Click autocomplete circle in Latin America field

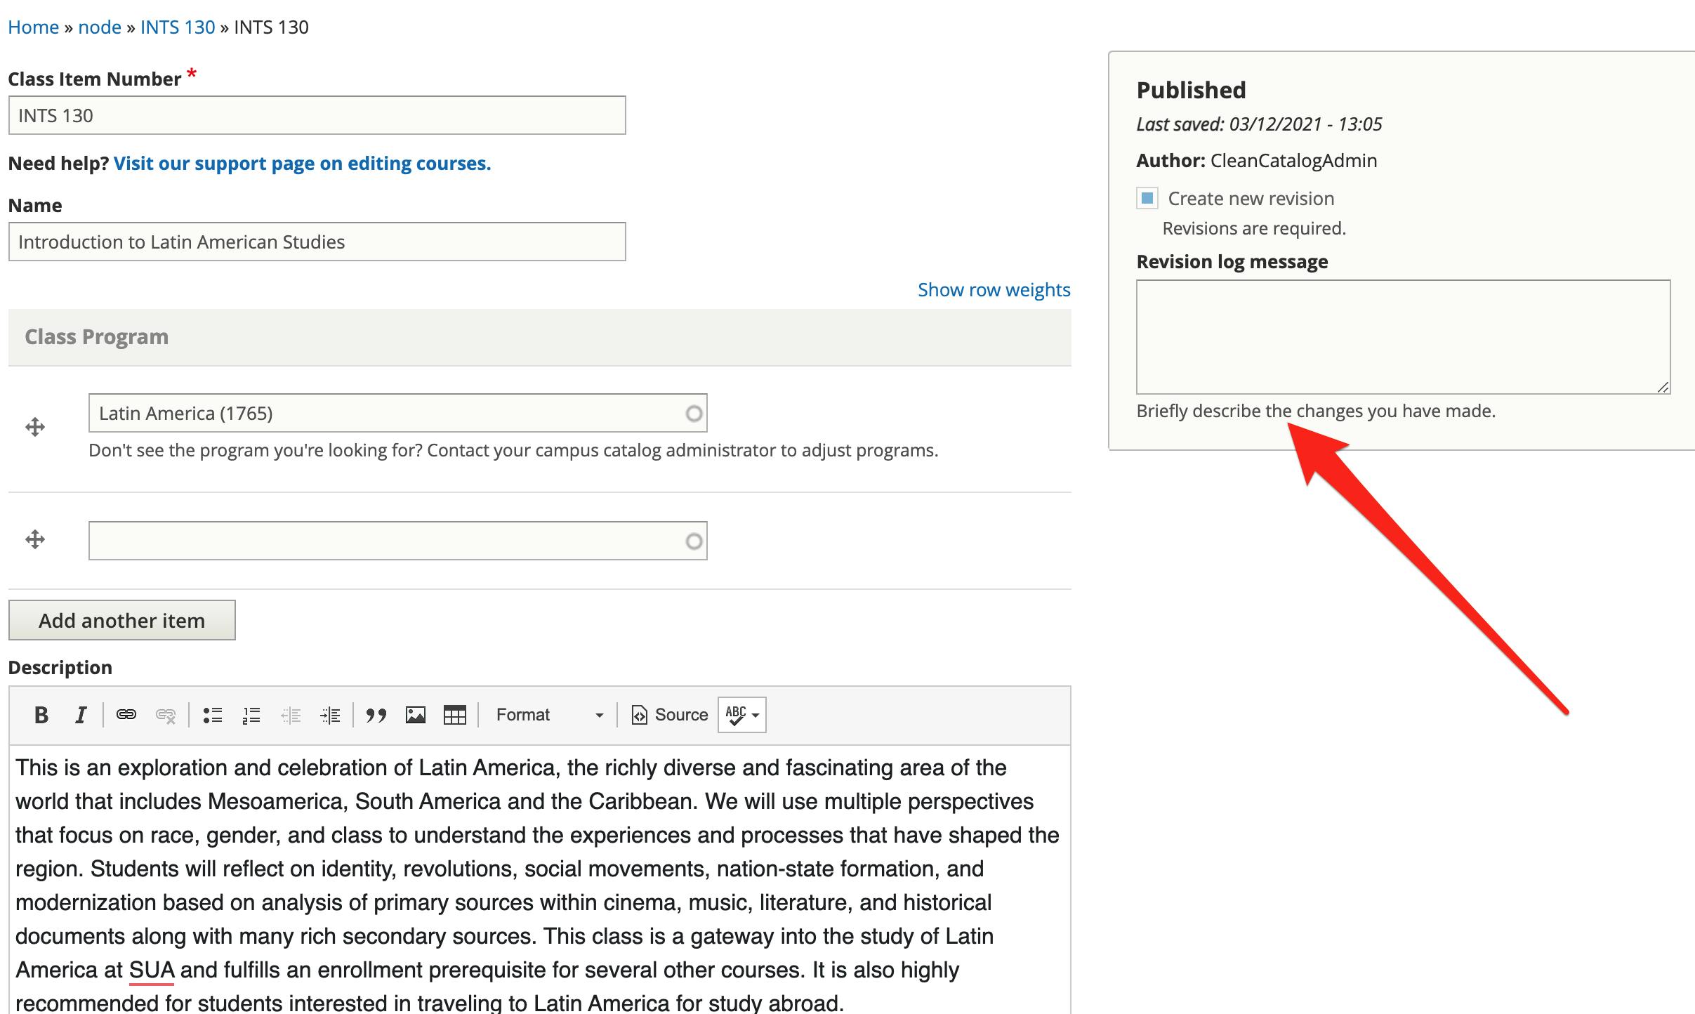[x=694, y=414]
